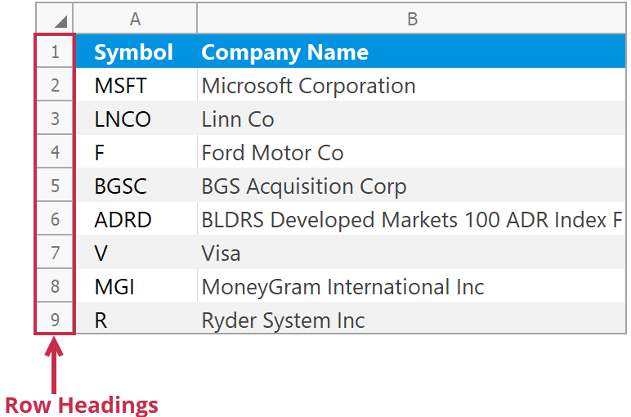Select row 2 heading
This screenshot has width=631, height=417.
pos(55,86)
